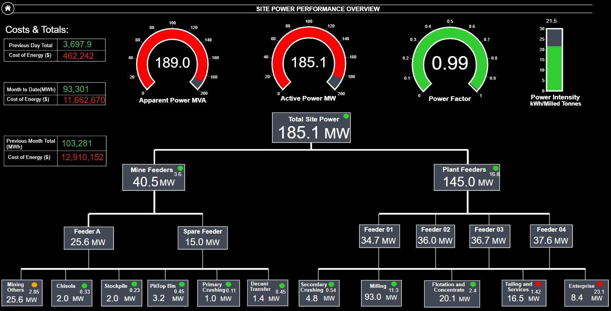
Task: Click the green status dot on Milling
Action: point(394,284)
